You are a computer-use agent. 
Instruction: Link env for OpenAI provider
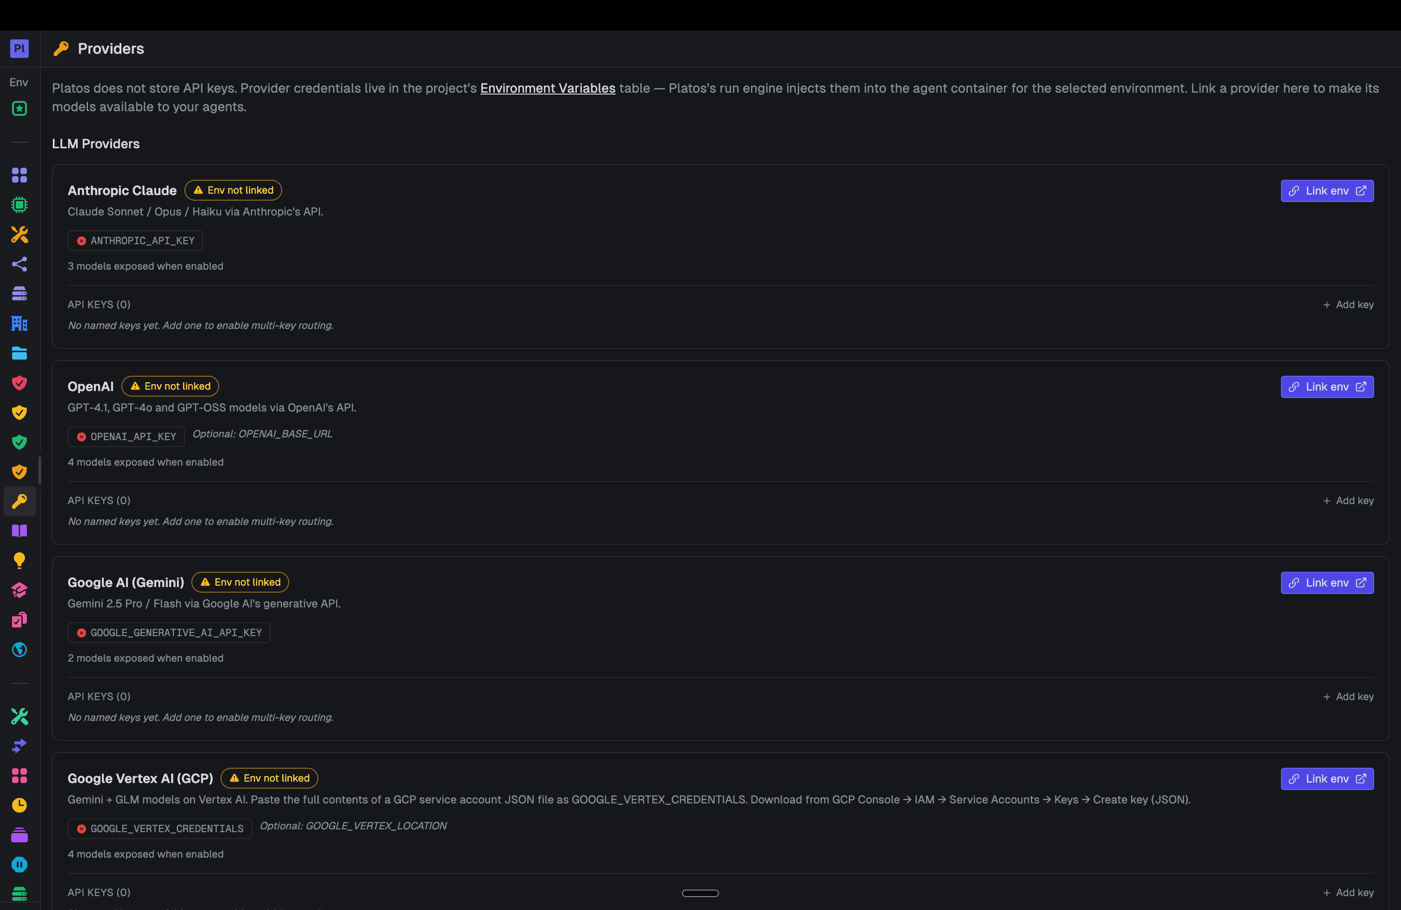1327,387
